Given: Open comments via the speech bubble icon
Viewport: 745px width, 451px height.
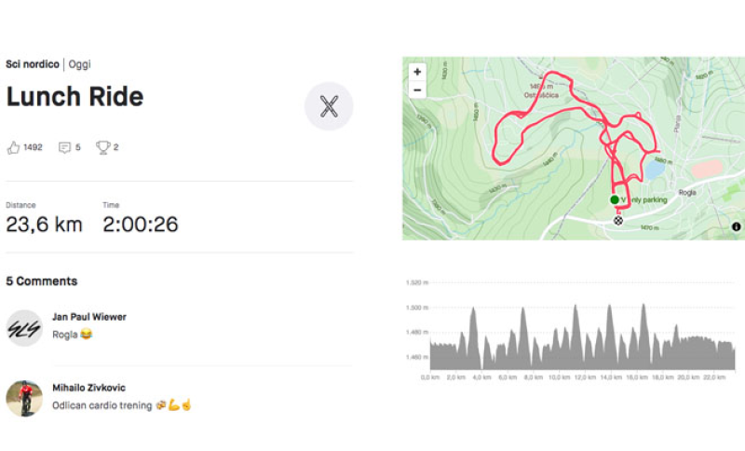Looking at the screenshot, I should tap(64, 147).
